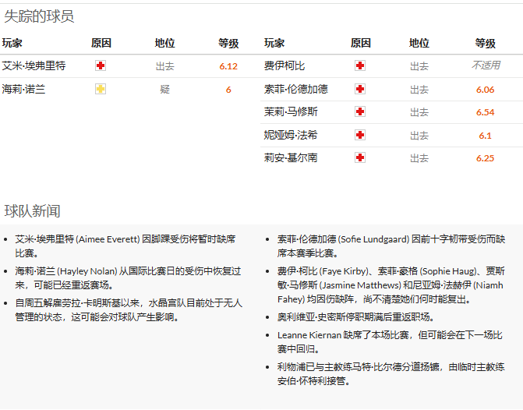Click the red injury icon for 艾米·埃弗里特
This screenshot has width=523, height=410.
(100, 66)
